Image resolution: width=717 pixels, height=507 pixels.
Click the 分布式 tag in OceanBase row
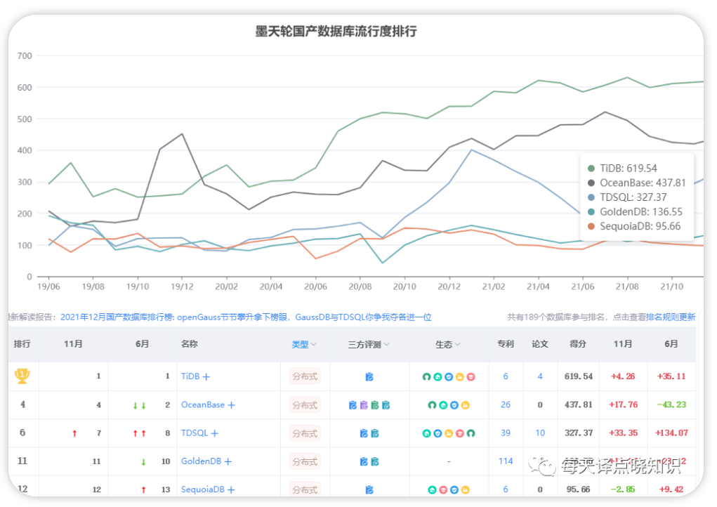pyautogui.click(x=305, y=405)
